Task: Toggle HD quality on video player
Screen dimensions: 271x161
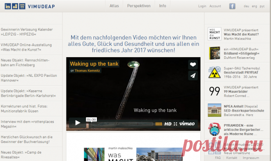Action: (168, 124)
